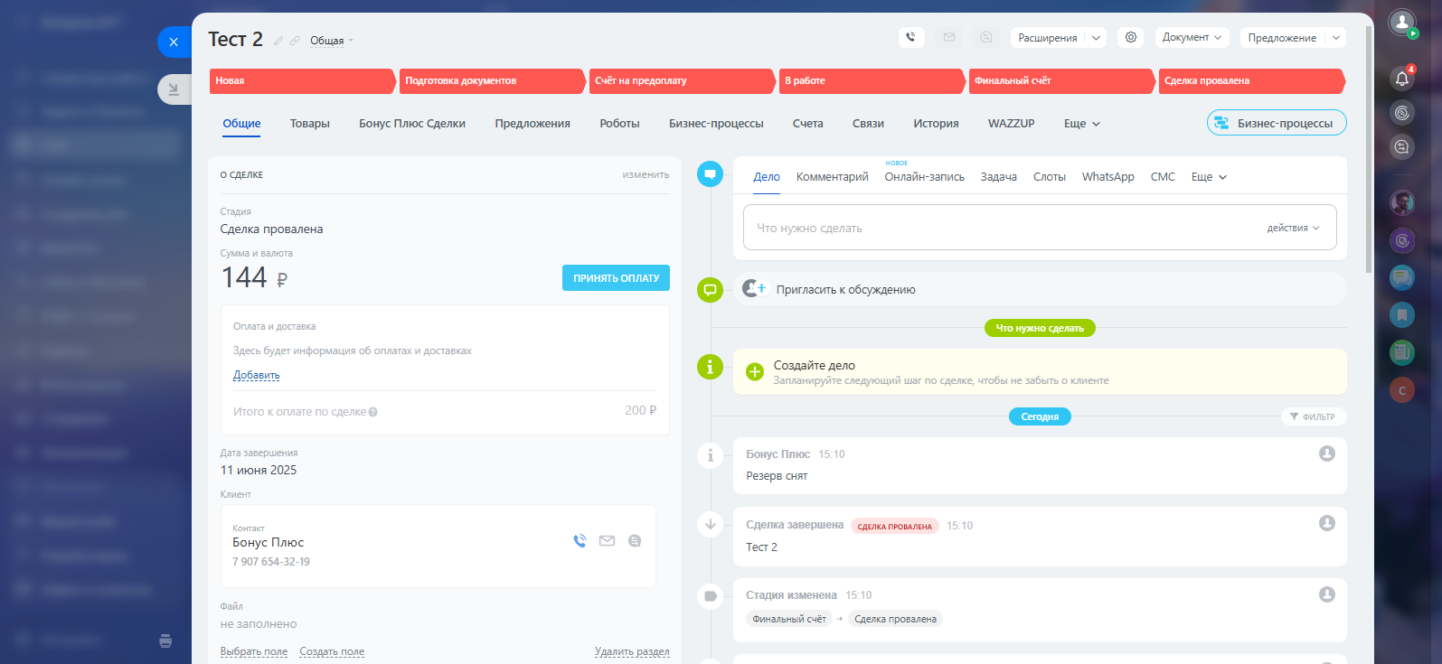This screenshot has height=664, width=1442.
Task: Open the действия dropdown
Action: pyautogui.click(x=1293, y=228)
